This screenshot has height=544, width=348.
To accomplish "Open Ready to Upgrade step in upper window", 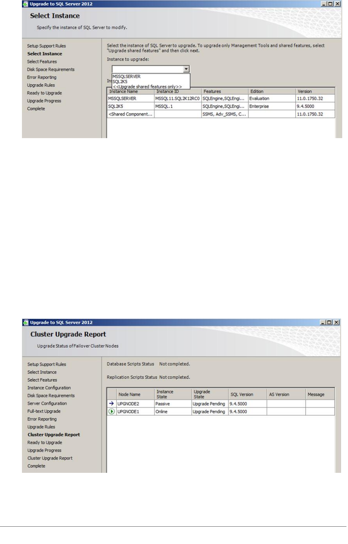I will [x=44, y=93].
